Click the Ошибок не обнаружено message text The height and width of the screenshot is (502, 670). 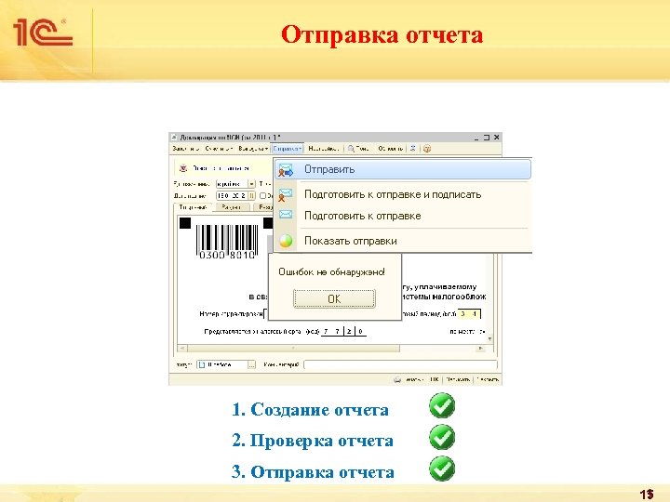(331, 271)
